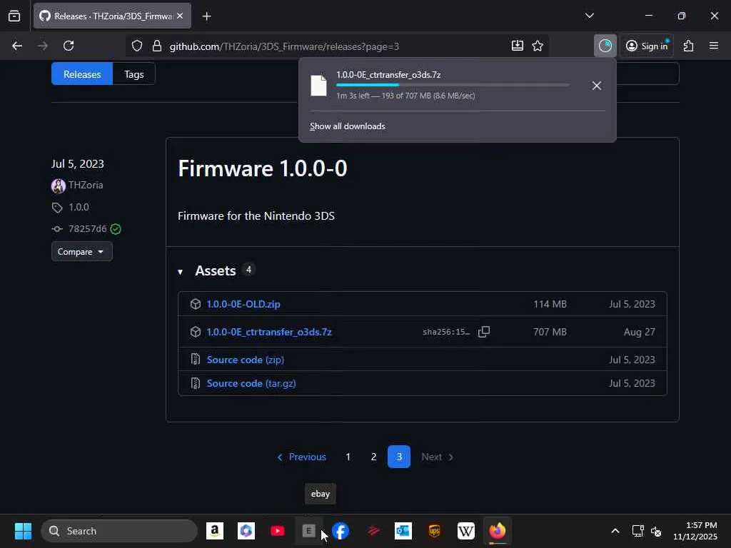This screenshot has height=548, width=731.
Task: Open Firmware 1.0.0-0 release title
Action: tap(263, 168)
